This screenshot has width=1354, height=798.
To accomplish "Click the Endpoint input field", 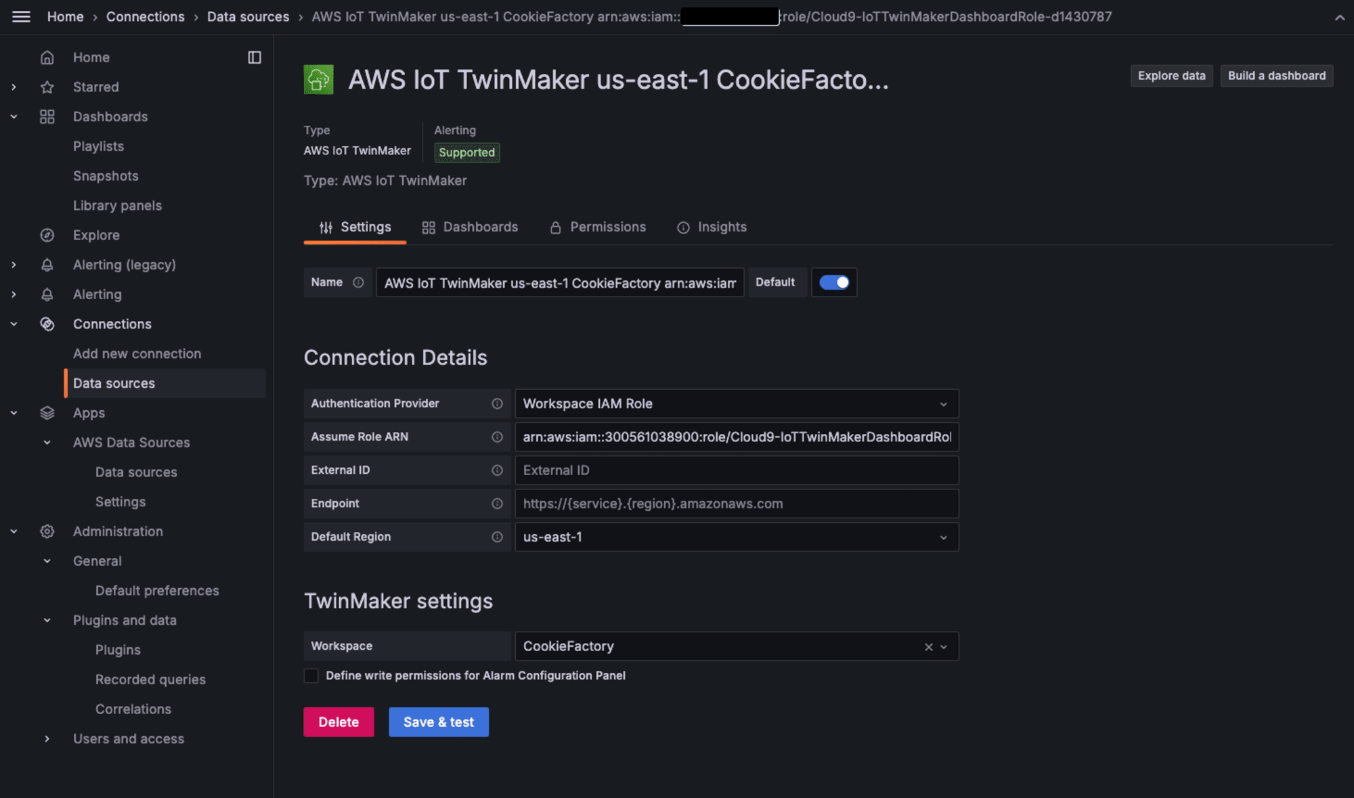I will coord(737,504).
